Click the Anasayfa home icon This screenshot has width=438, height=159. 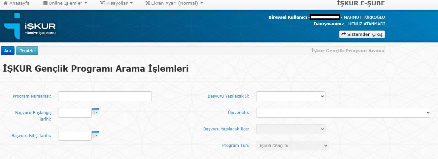coord(6,3)
